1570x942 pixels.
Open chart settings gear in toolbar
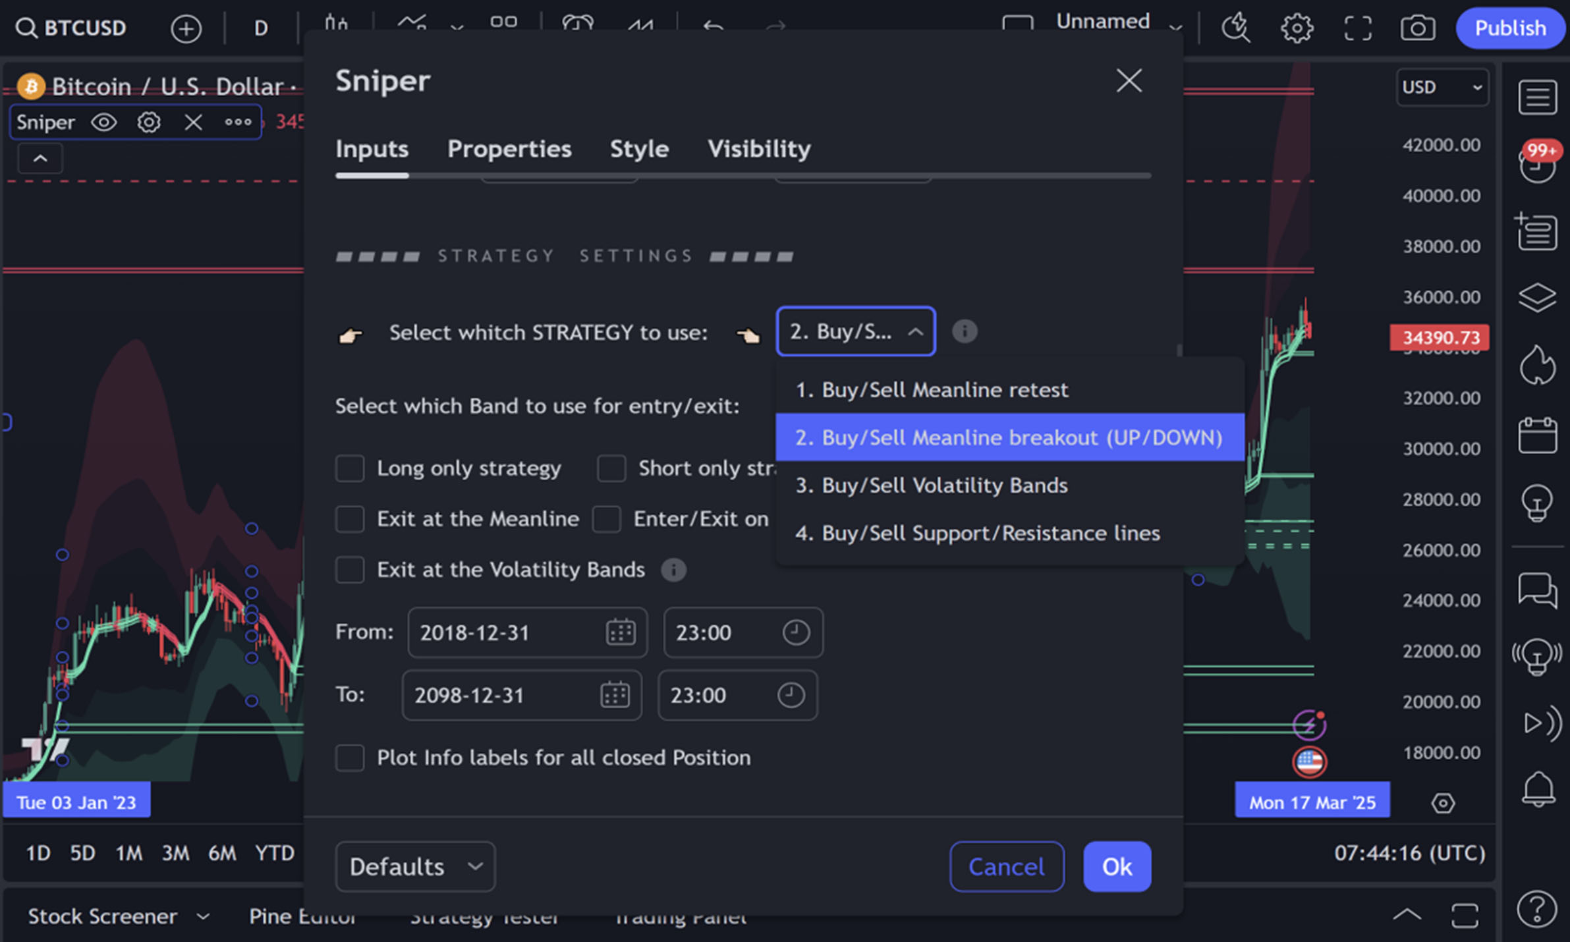coord(1296,28)
